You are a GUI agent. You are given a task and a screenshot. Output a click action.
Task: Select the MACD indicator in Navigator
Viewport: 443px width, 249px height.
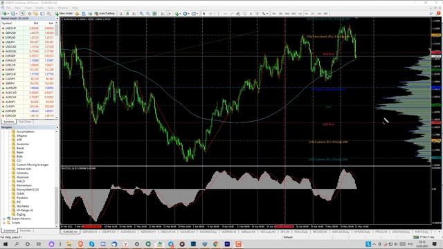[x=21, y=181]
